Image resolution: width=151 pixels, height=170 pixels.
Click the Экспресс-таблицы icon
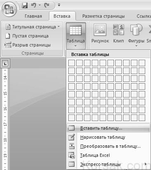pyautogui.click(x=72, y=164)
